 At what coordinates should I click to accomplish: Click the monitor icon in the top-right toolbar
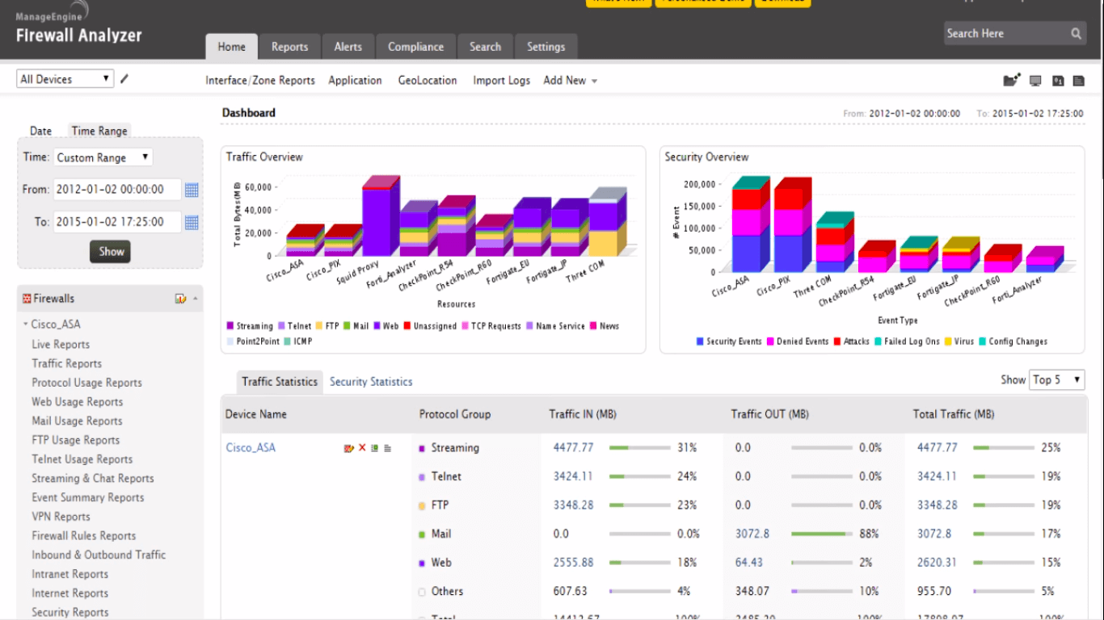tap(1035, 80)
